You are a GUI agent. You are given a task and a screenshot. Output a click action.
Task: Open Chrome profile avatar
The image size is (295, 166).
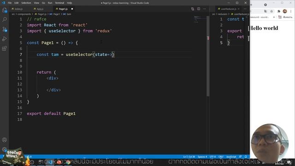coord(285,11)
